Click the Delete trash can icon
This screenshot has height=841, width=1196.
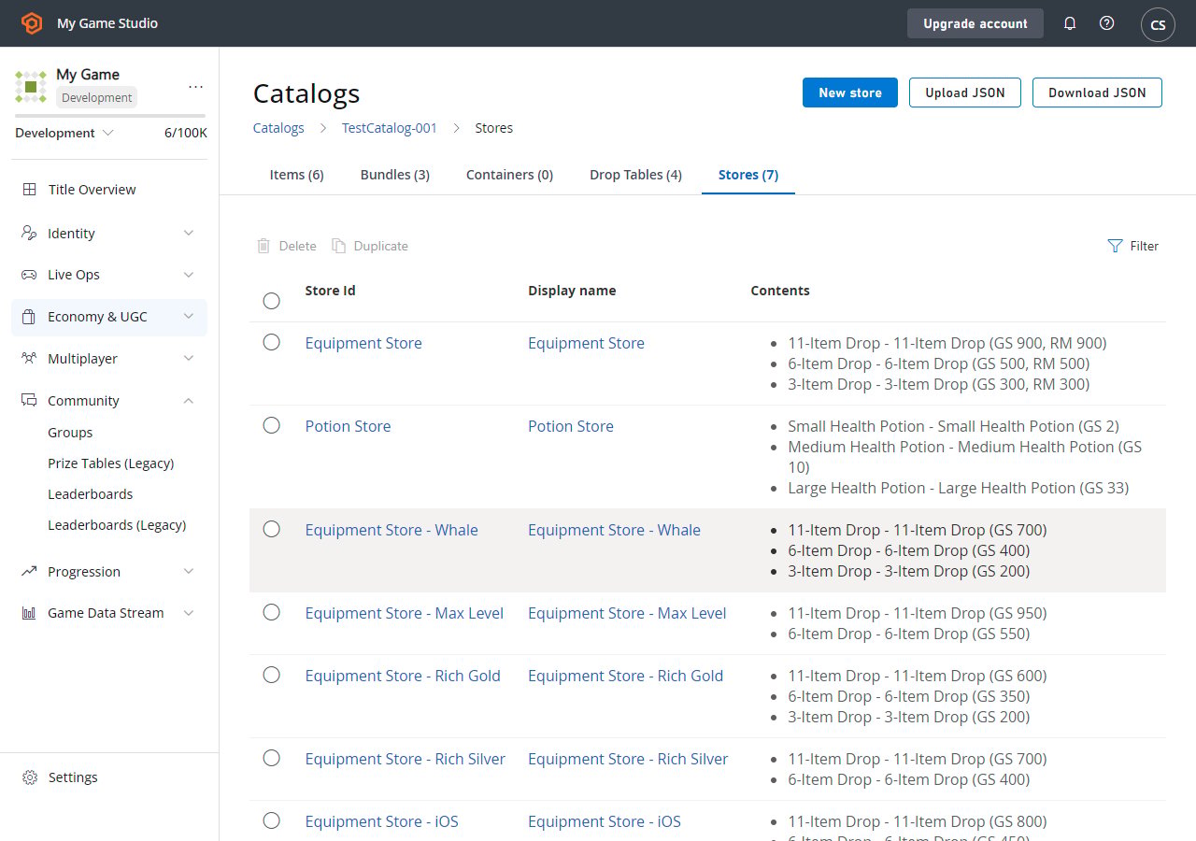(x=263, y=246)
